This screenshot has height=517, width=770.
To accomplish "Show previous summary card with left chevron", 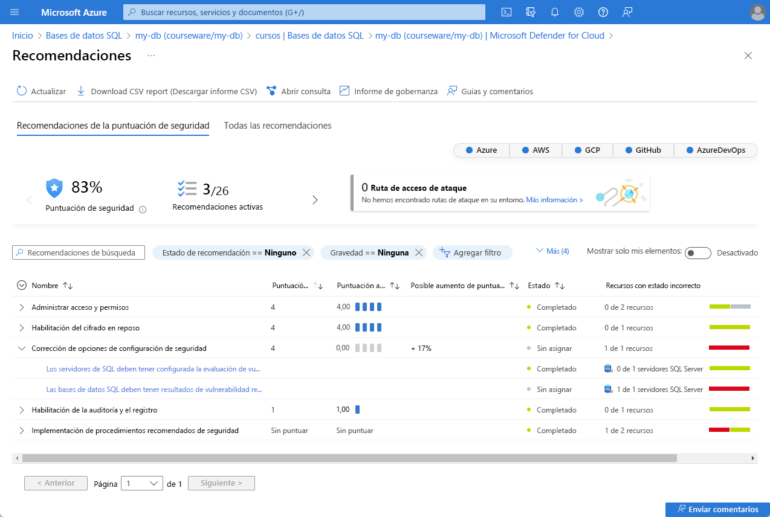I will [29, 200].
